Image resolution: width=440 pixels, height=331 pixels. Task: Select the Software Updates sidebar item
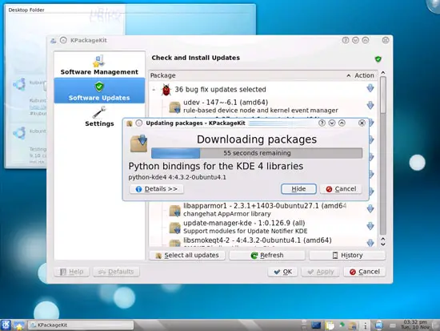point(99,91)
